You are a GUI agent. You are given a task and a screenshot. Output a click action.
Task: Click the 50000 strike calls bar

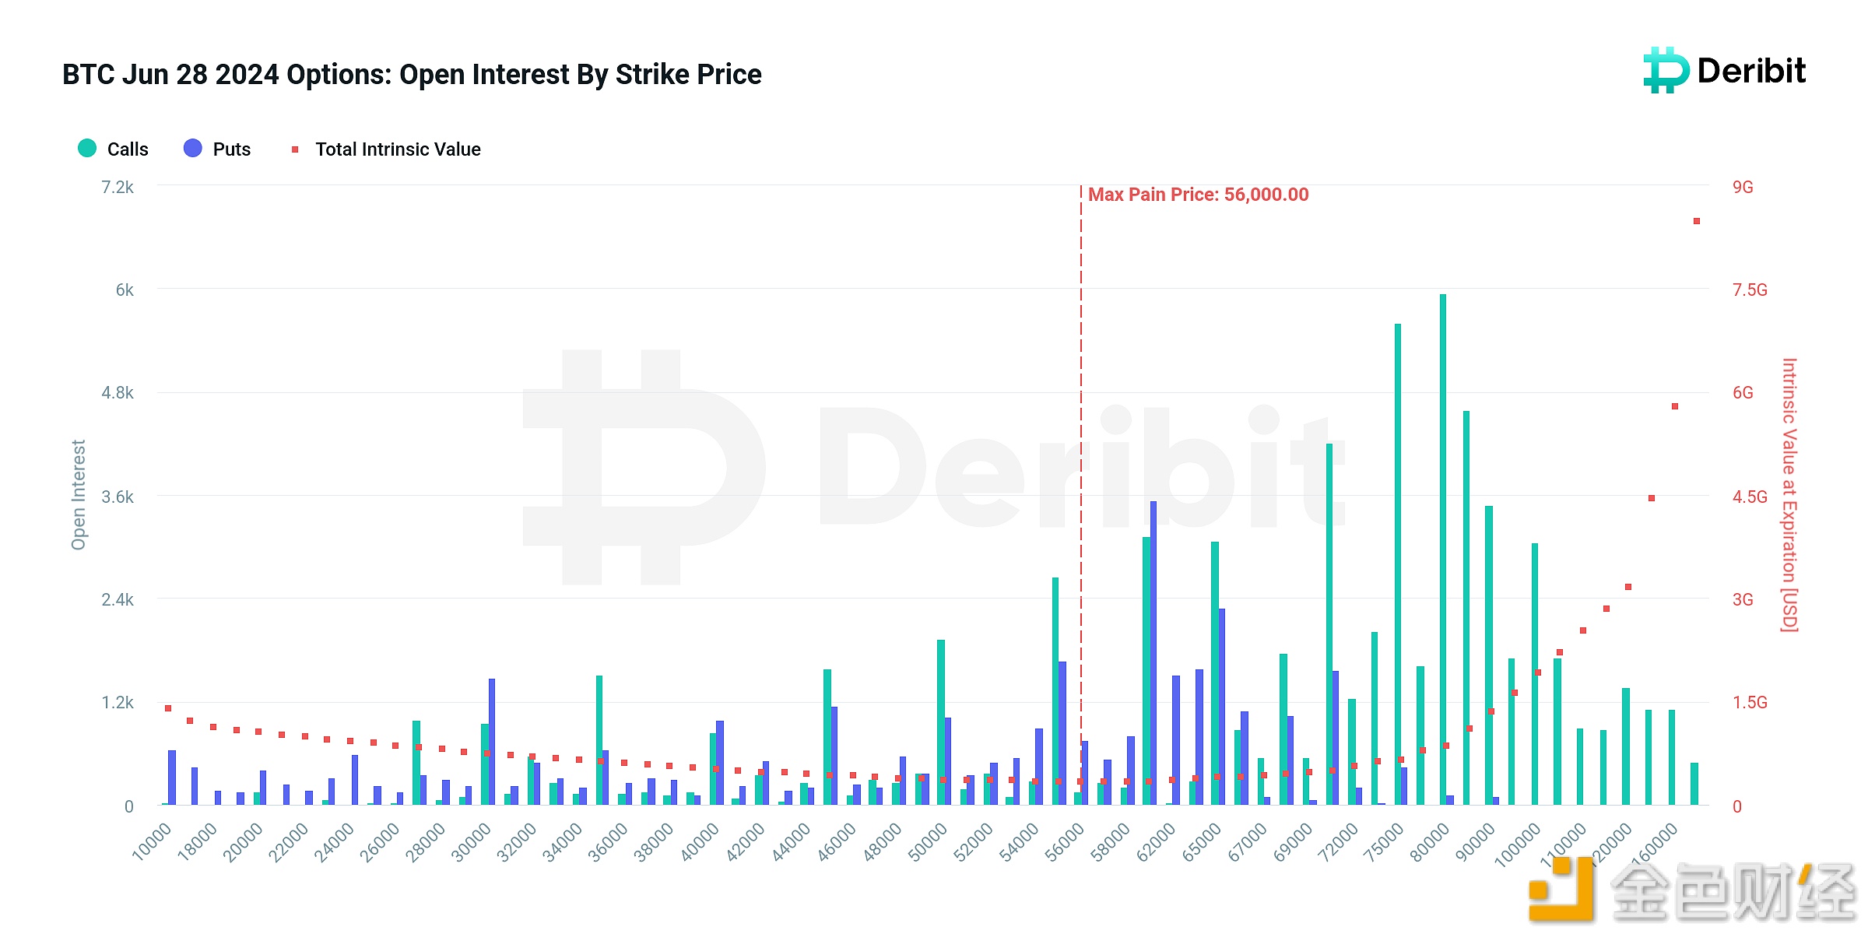tap(941, 722)
